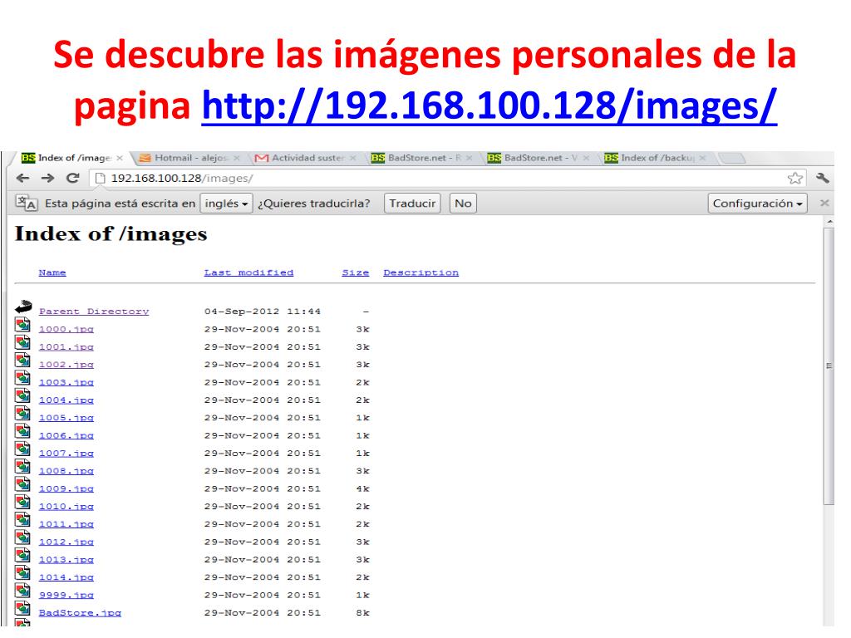
Task: Switch to the Actividad Gmail tab
Action: (x=307, y=158)
